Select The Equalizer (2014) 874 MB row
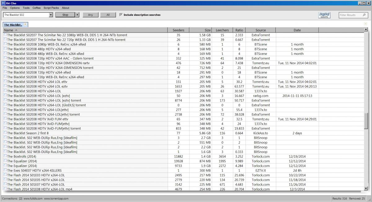The height and width of the screenshot is (202, 372). click(184, 161)
